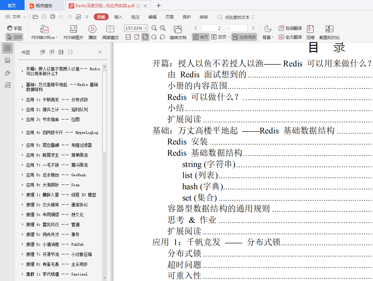Toggle fit-width page view

point(145,37)
